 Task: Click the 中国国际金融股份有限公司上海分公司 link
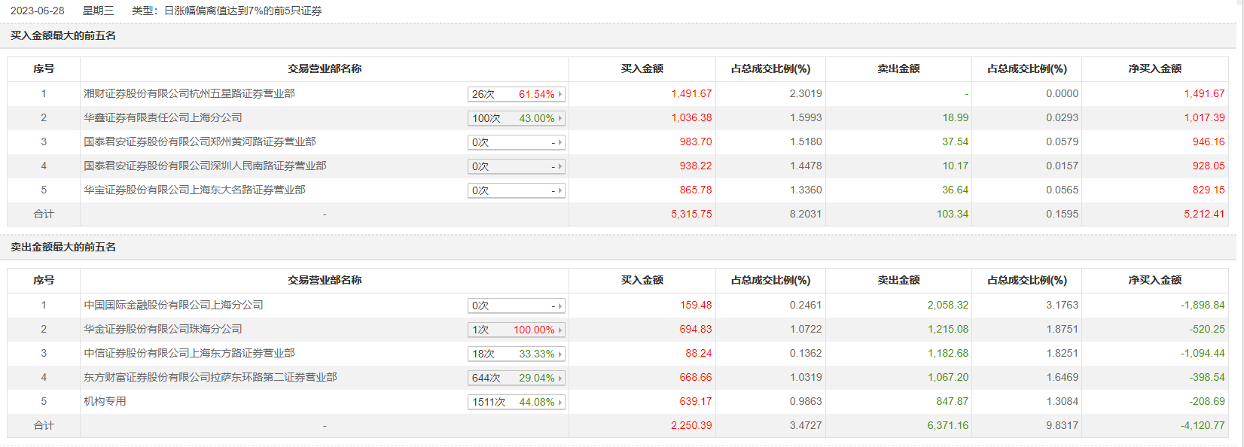tap(173, 305)
